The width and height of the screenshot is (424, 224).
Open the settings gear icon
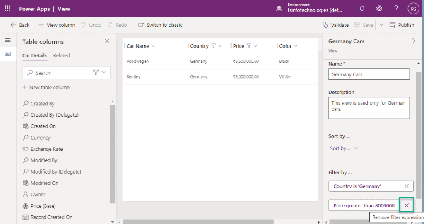(379, 9)
